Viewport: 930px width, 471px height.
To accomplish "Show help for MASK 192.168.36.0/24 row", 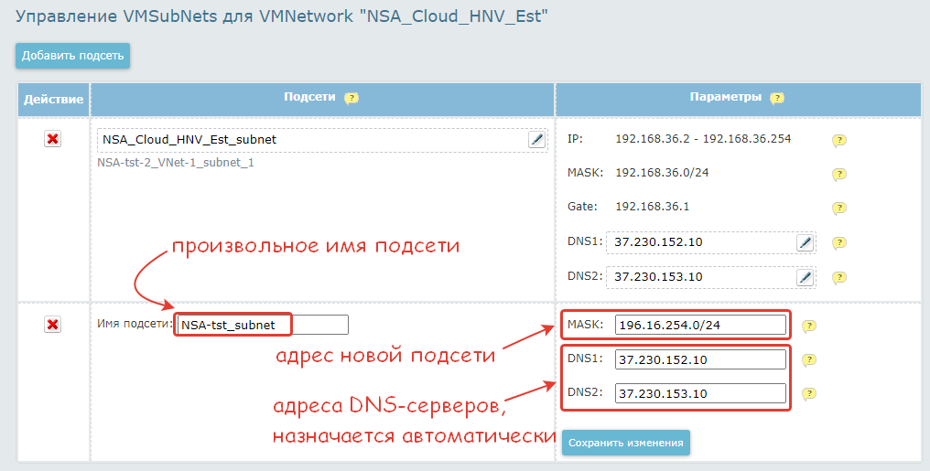I will point(838,174).
